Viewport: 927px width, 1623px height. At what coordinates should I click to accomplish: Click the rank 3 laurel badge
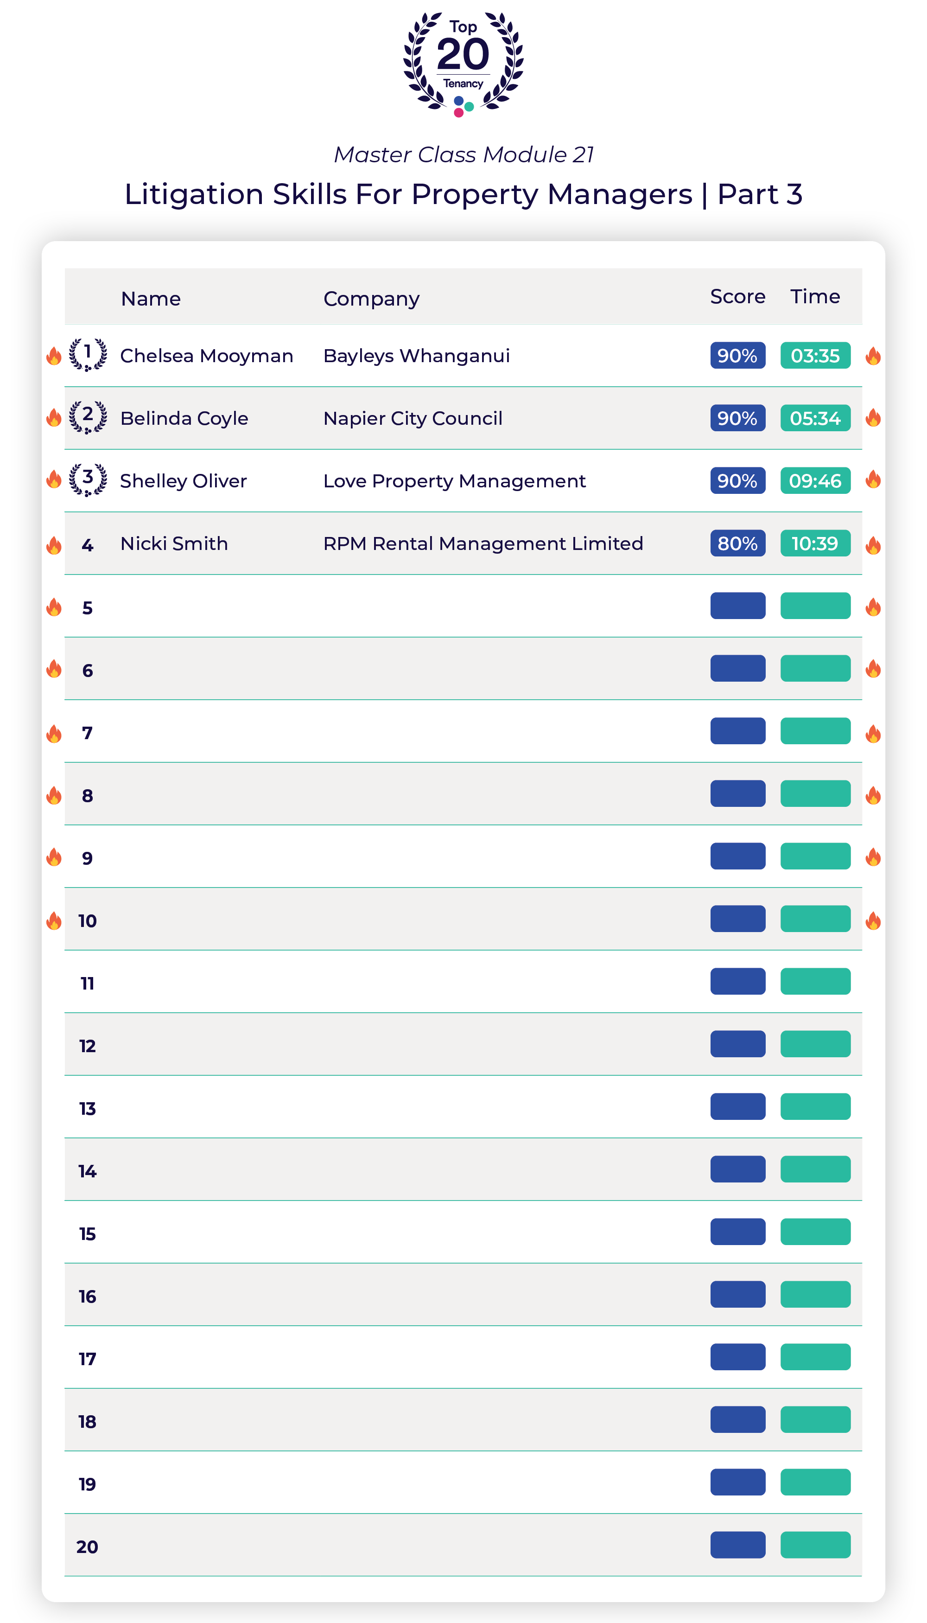tap(88, 479)
